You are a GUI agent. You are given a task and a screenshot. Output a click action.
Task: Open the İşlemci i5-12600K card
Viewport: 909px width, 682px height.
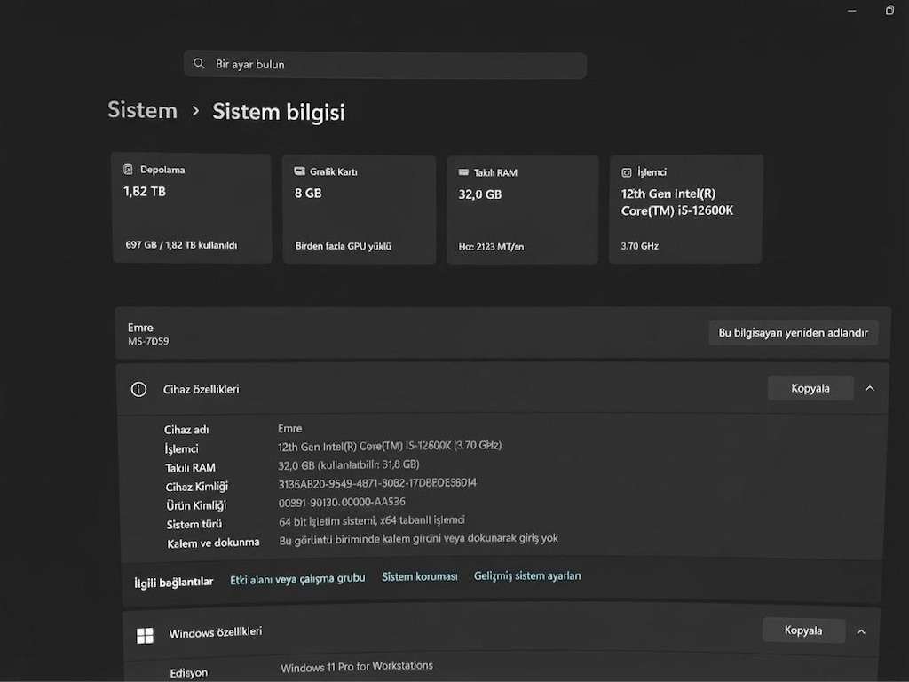[686, 210]
